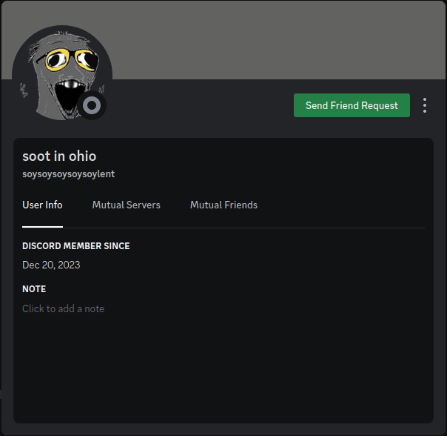The image size is (447, 436).
Task: Click the blank space right of Mutual Friends tab
Action: pos(348,205)
